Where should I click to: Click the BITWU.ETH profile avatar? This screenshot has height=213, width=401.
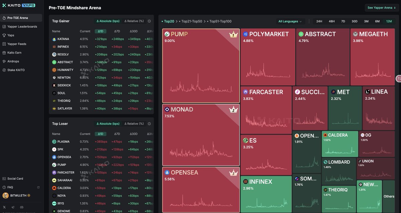[5, 196]
